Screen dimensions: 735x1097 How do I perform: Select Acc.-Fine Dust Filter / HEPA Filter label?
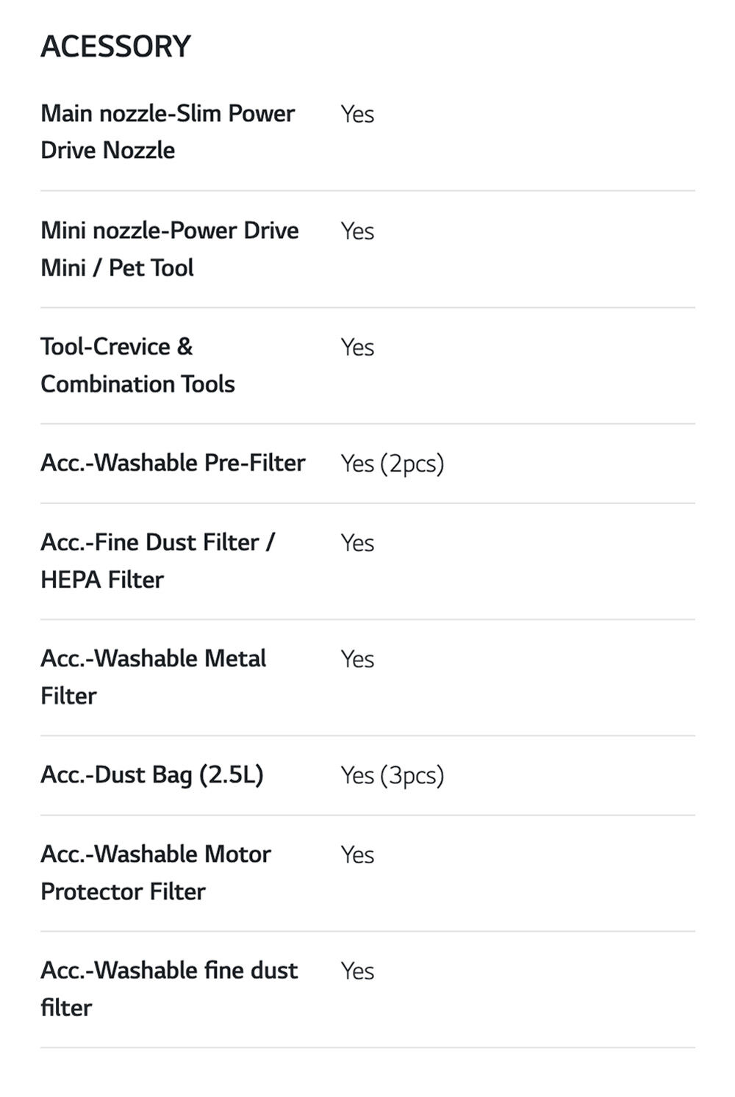[158, 561]
